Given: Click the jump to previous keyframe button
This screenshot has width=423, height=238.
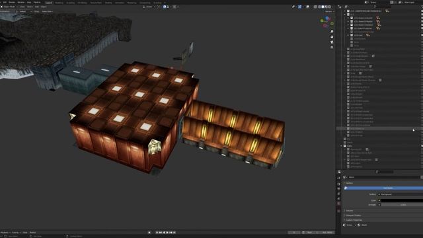Looking at the screenshot, I should (x=161, y=232).
